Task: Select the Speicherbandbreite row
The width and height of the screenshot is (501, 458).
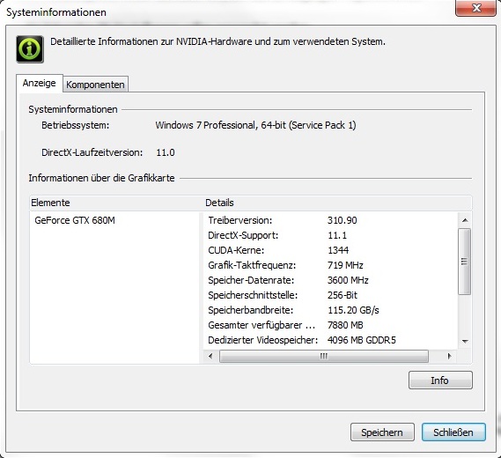Action: click(331, 310)
